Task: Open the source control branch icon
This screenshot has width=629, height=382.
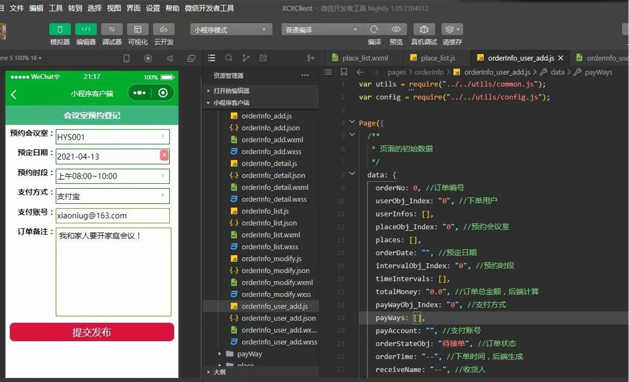Action: [246, 58]
